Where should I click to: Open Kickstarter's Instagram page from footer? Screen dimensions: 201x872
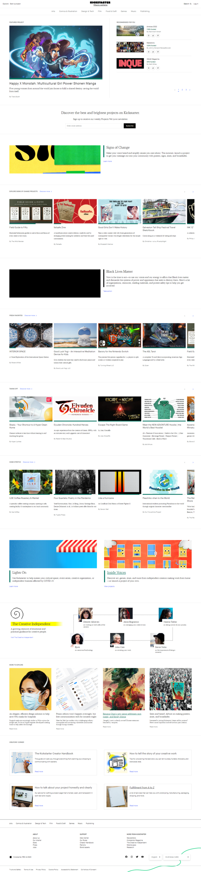click(x=132, y=857)
